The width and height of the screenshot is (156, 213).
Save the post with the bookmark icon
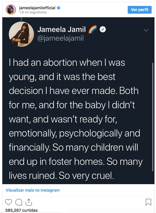148,202
